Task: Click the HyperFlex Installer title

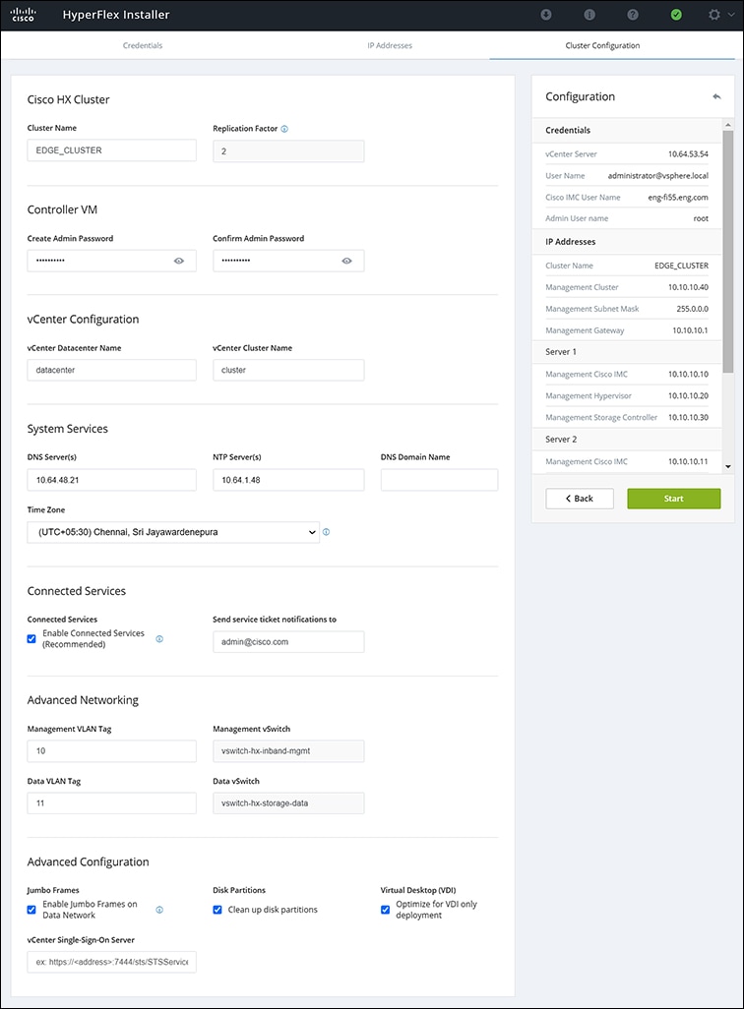Action: 116,14
